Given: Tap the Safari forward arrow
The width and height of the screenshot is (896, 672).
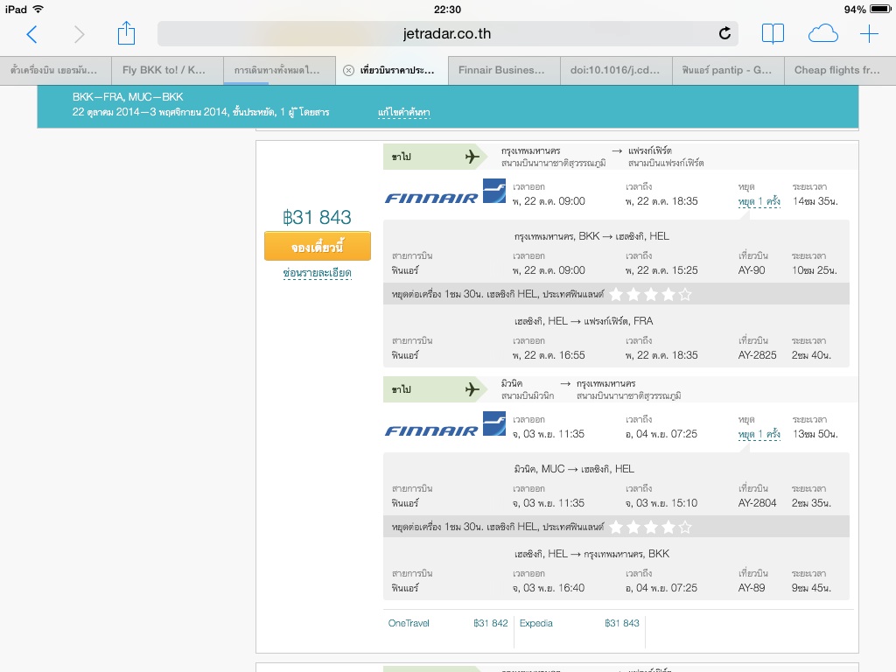Looking at the screenshot, I should point(79,34).
